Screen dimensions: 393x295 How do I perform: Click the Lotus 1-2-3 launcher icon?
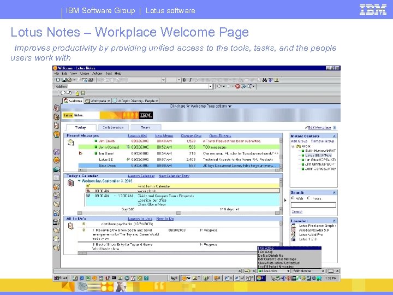[293, 239]
